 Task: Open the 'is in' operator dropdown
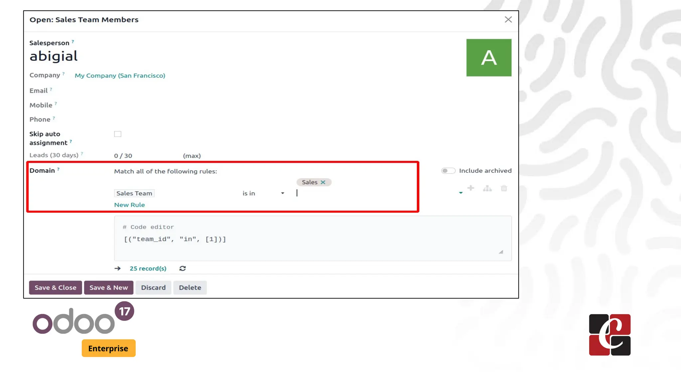263,193
